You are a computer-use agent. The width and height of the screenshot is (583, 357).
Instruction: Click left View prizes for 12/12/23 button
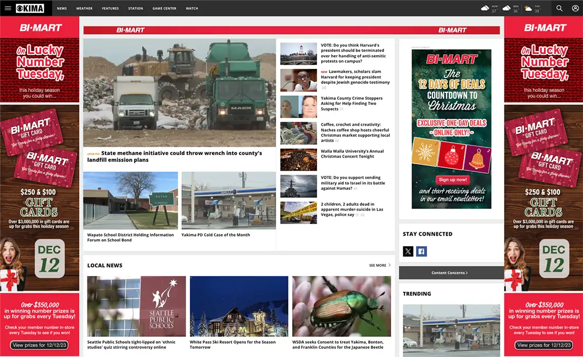tap(39, 345)
